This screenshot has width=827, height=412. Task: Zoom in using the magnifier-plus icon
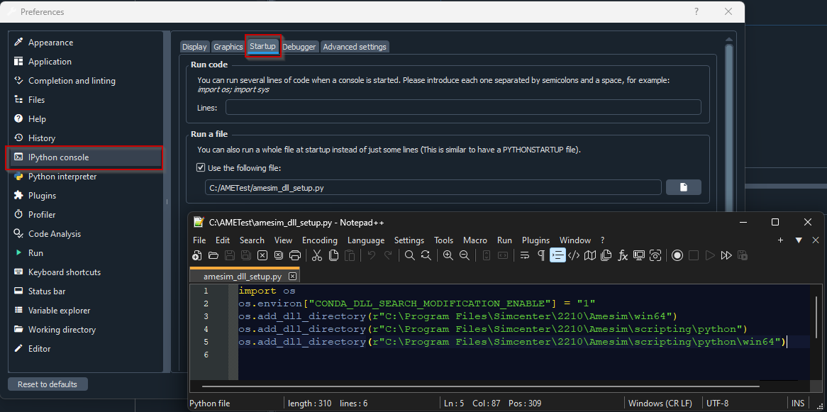point(447,255)
